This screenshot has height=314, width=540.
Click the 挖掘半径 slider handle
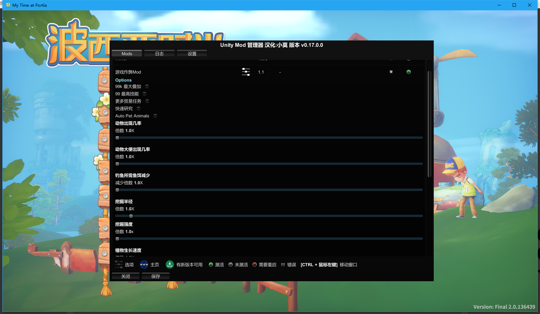pyautogui.click(x=131, y=216)
